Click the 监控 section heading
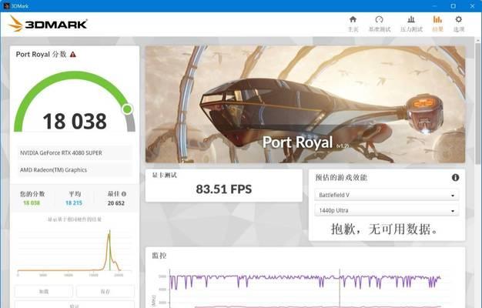 [159, 256]
